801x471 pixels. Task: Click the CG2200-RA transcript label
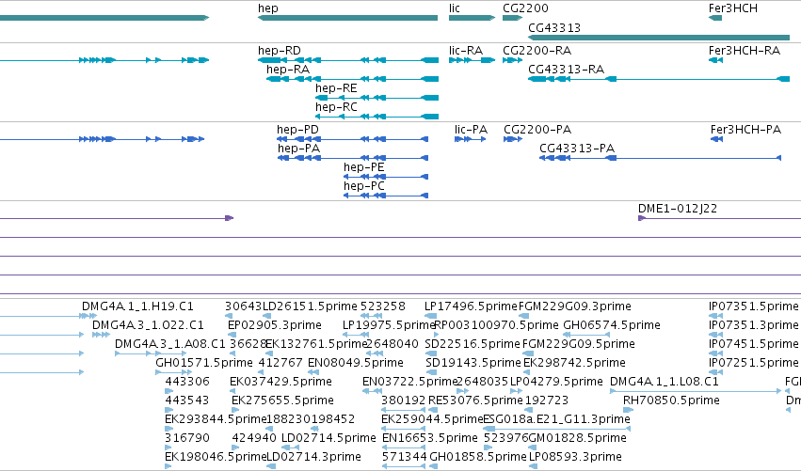tap(537, 51)
